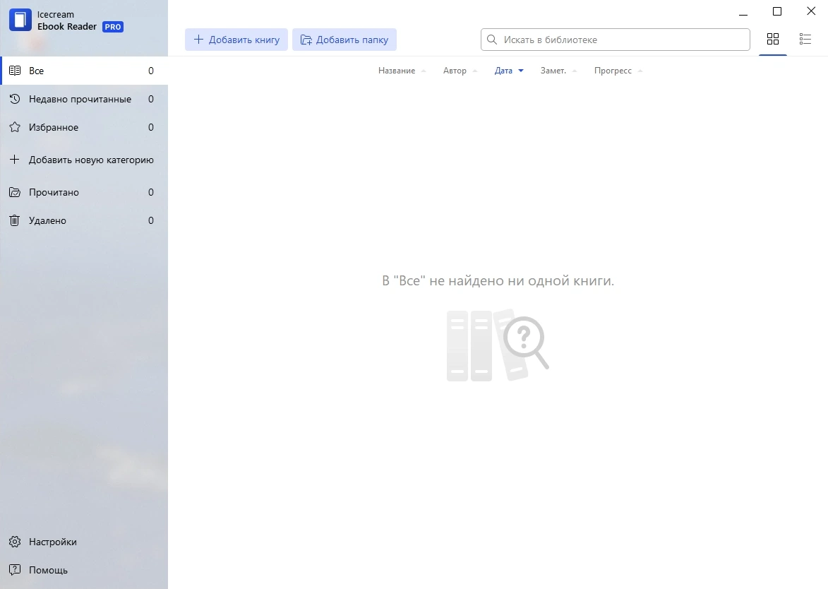The image size is (828, 589).
Task: Click the Icecream Ebook Reader logo icon
Action: point(20,20)
